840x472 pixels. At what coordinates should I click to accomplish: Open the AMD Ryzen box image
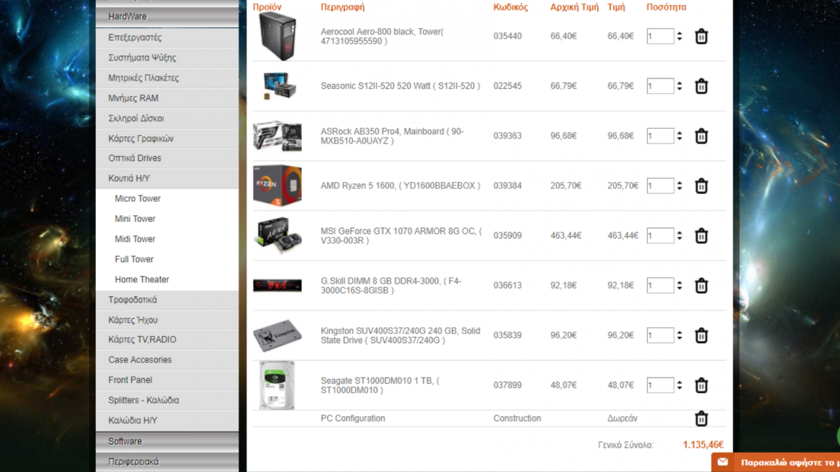point(277,186)
